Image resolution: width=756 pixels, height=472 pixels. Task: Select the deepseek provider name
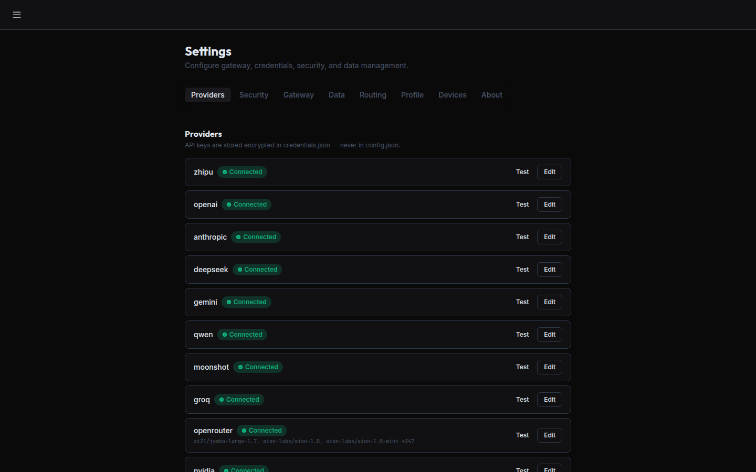211,270
